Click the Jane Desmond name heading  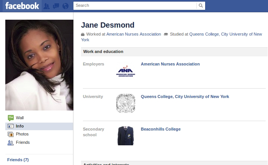click(x=108, y=25)
